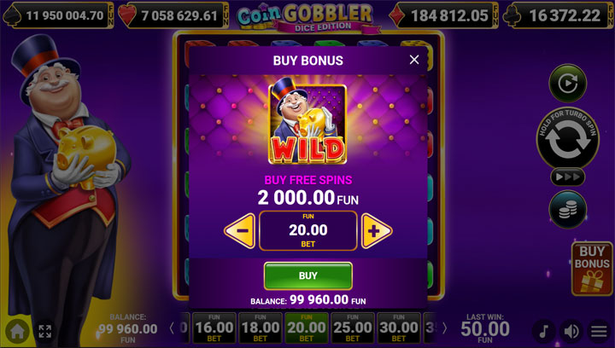Show higher bets with the right chevron
Viewport: 615px width, 348px height.
pos(444,328)
